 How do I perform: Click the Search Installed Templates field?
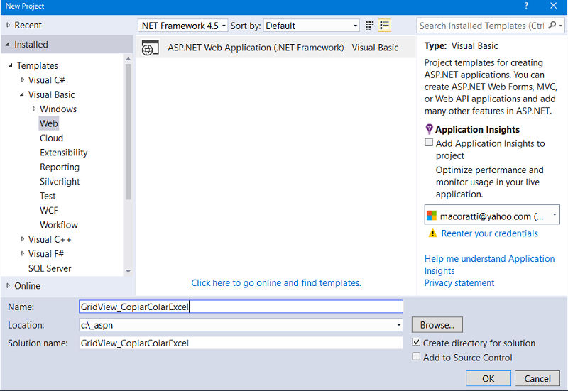[x=482, y=26]
